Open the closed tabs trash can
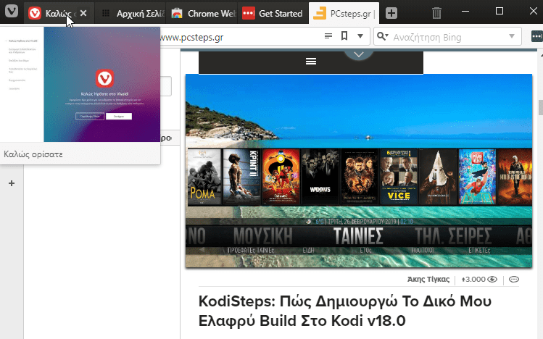543x339 pixels. [x=436, y=13]
